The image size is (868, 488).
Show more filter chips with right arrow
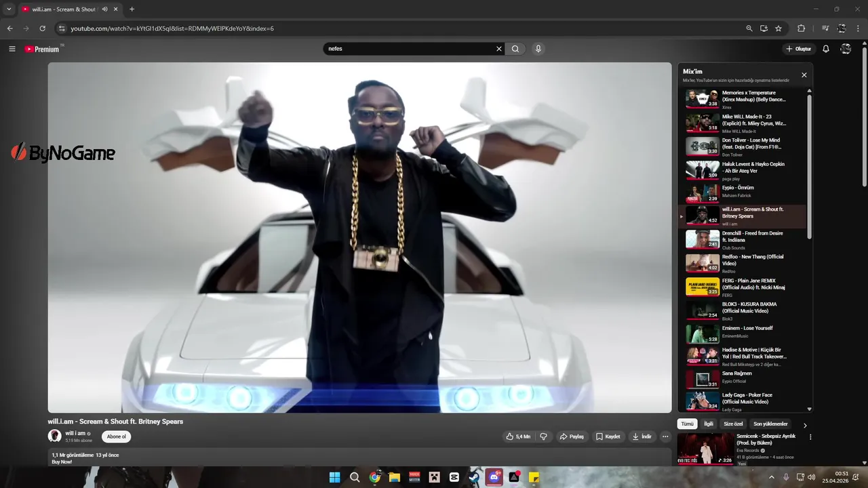click(x=805, y=425)
